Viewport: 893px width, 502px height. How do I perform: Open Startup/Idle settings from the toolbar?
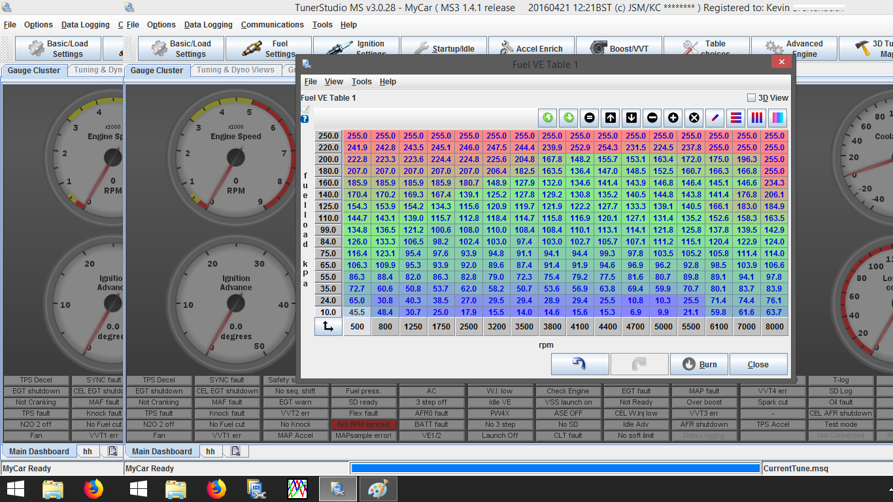coord(443,47)
